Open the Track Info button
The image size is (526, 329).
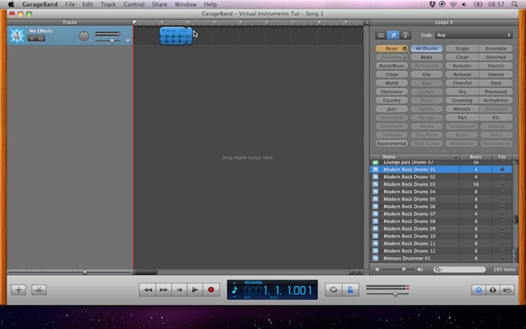493,290
